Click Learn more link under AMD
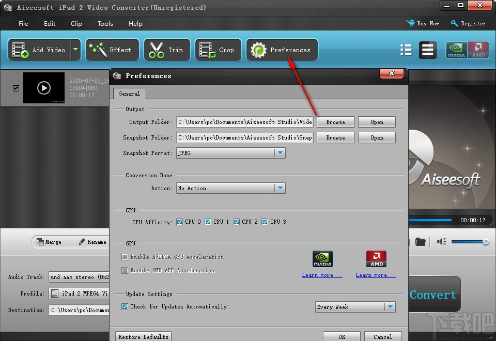This screenshot has height=341, width=496. click(x=376, y=275)
